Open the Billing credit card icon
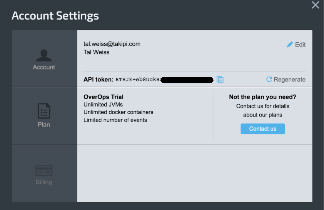This screenshot has height=210, width=324. [44, 170]
